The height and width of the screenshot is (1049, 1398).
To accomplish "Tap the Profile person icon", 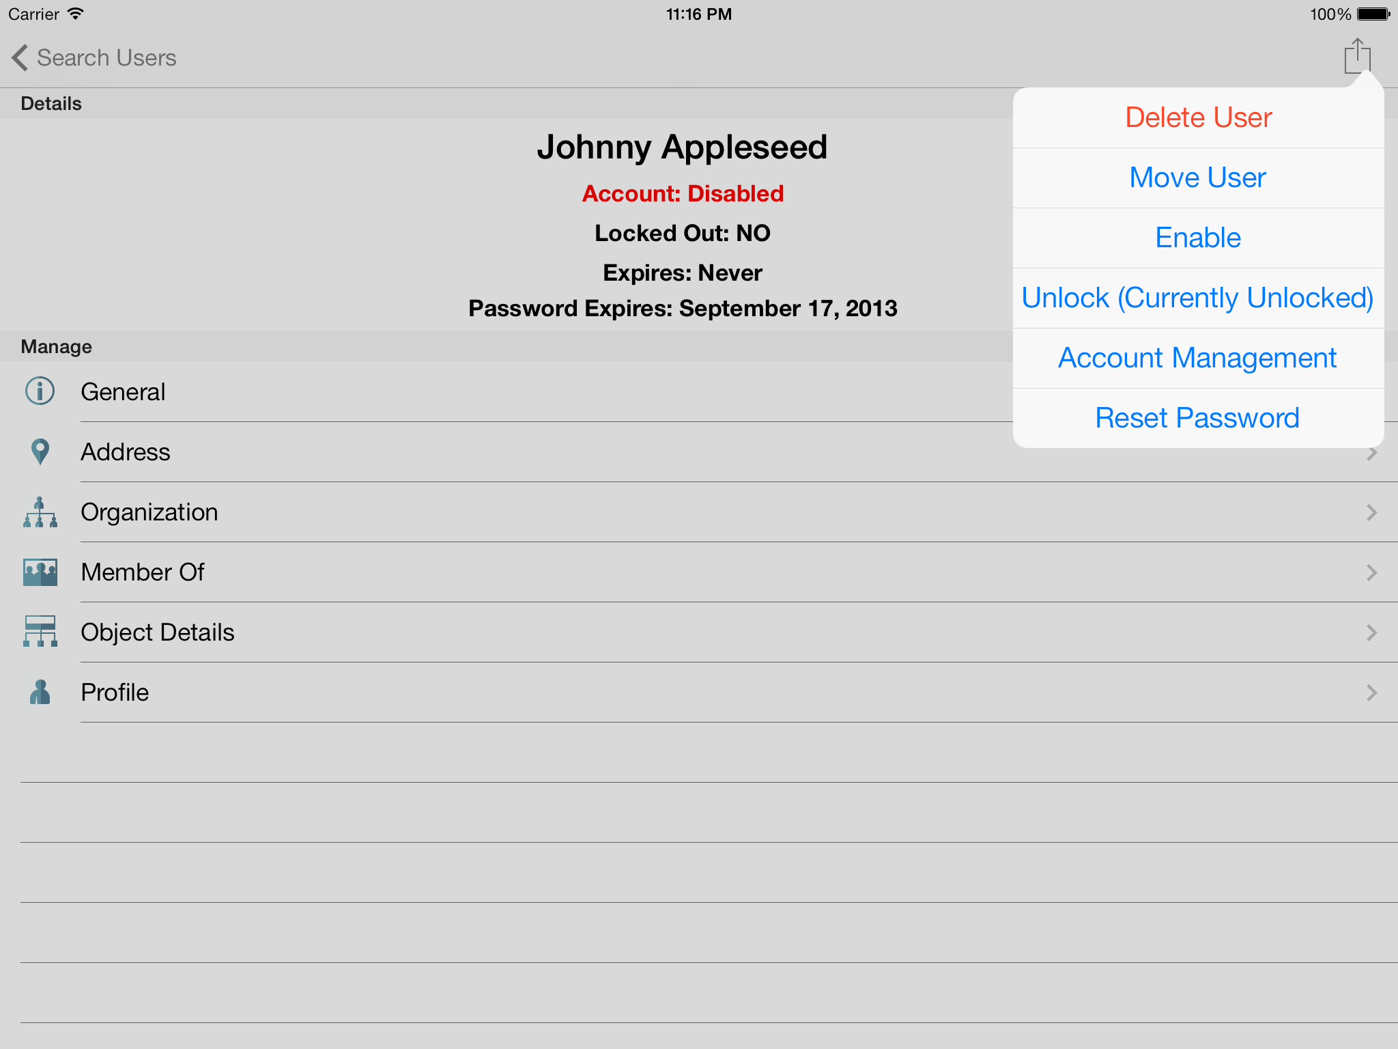I will click(x=40, y=692).
